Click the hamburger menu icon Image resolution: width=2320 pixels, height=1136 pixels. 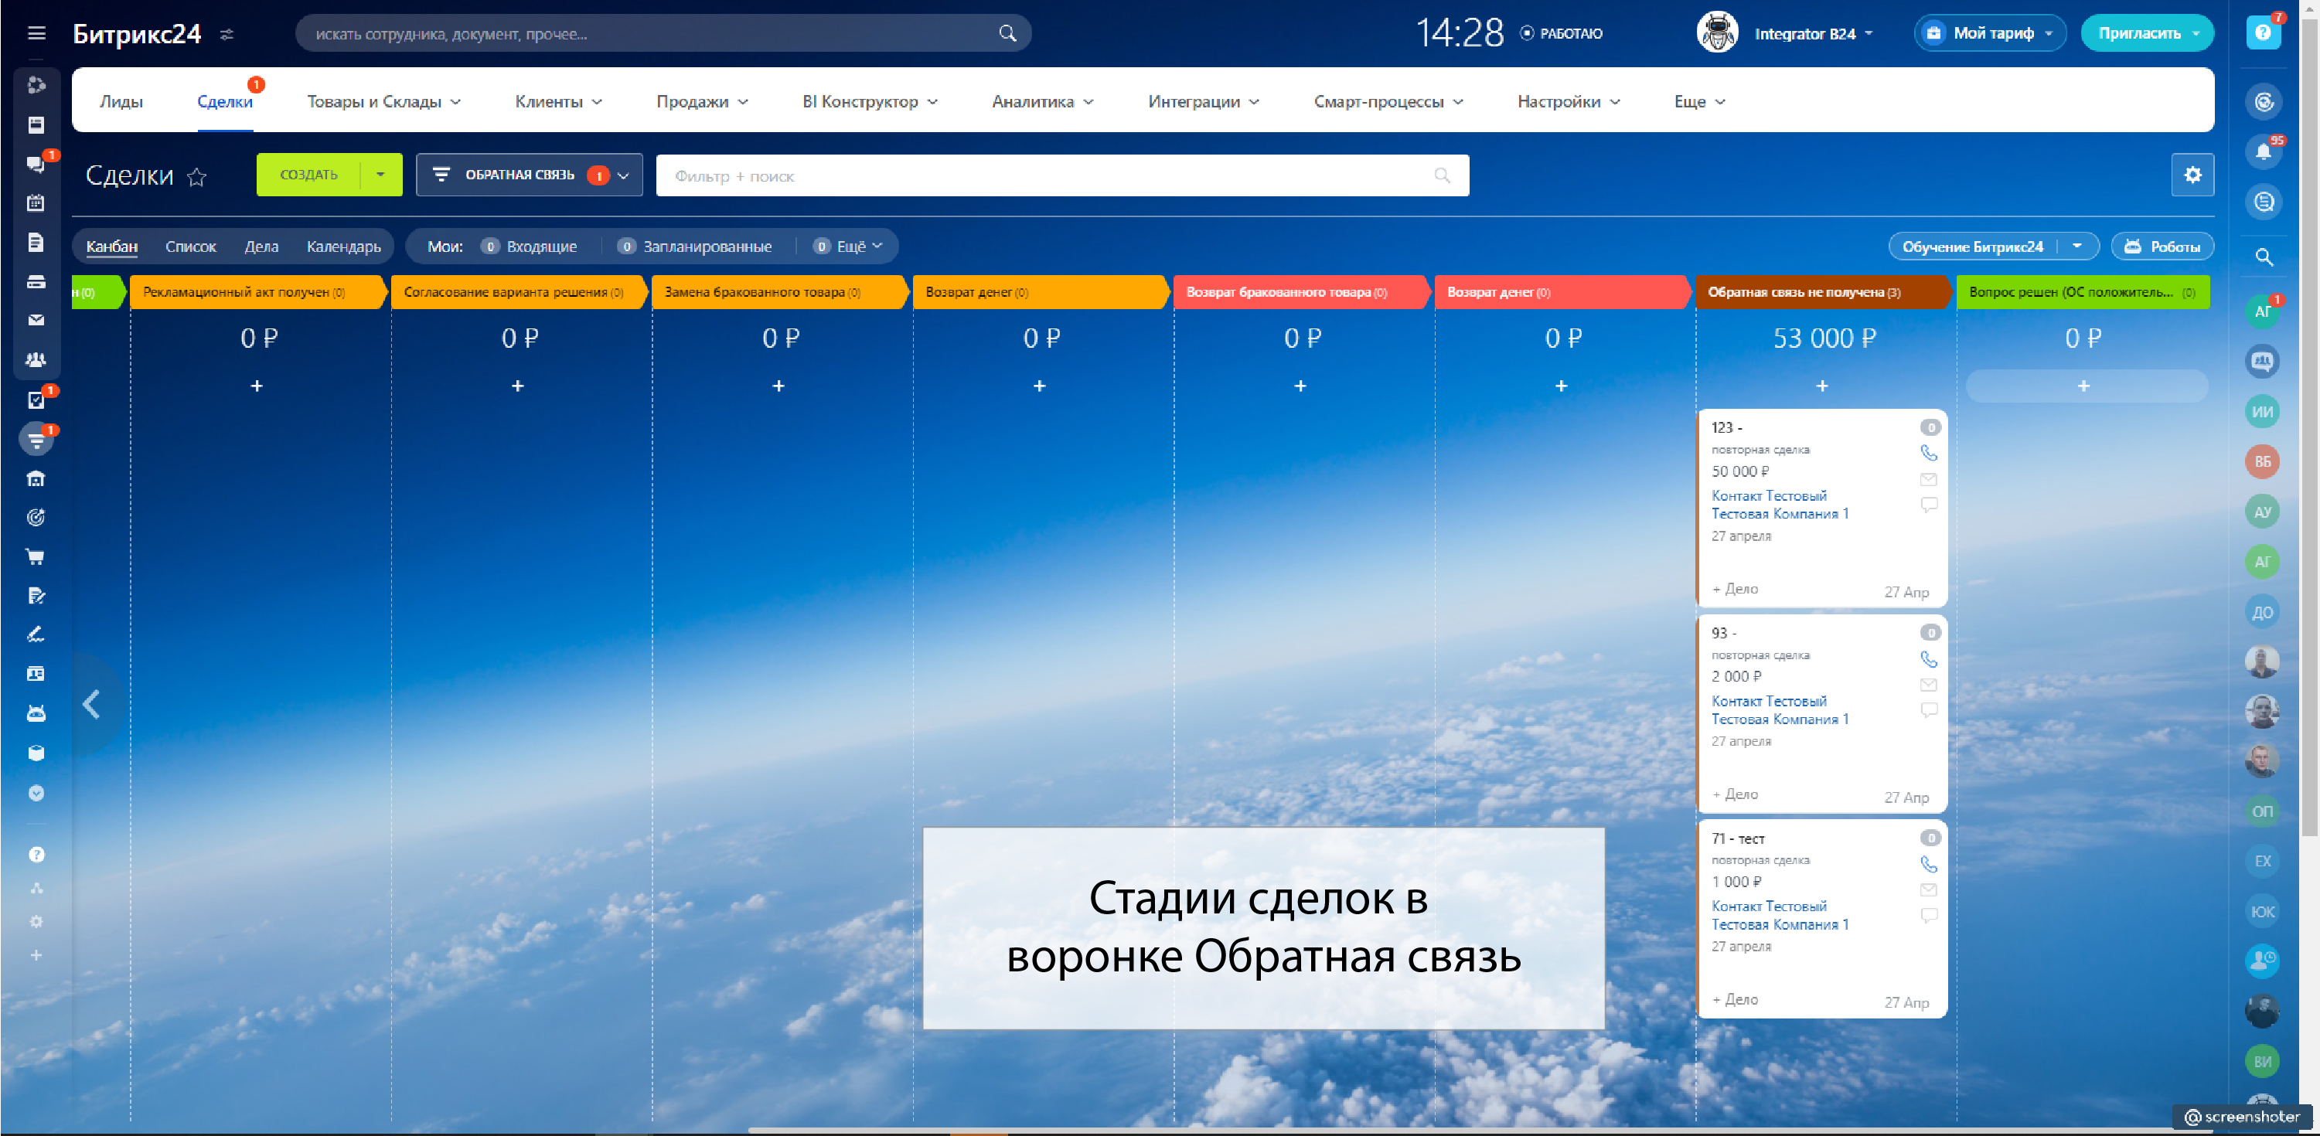(36, 33)
